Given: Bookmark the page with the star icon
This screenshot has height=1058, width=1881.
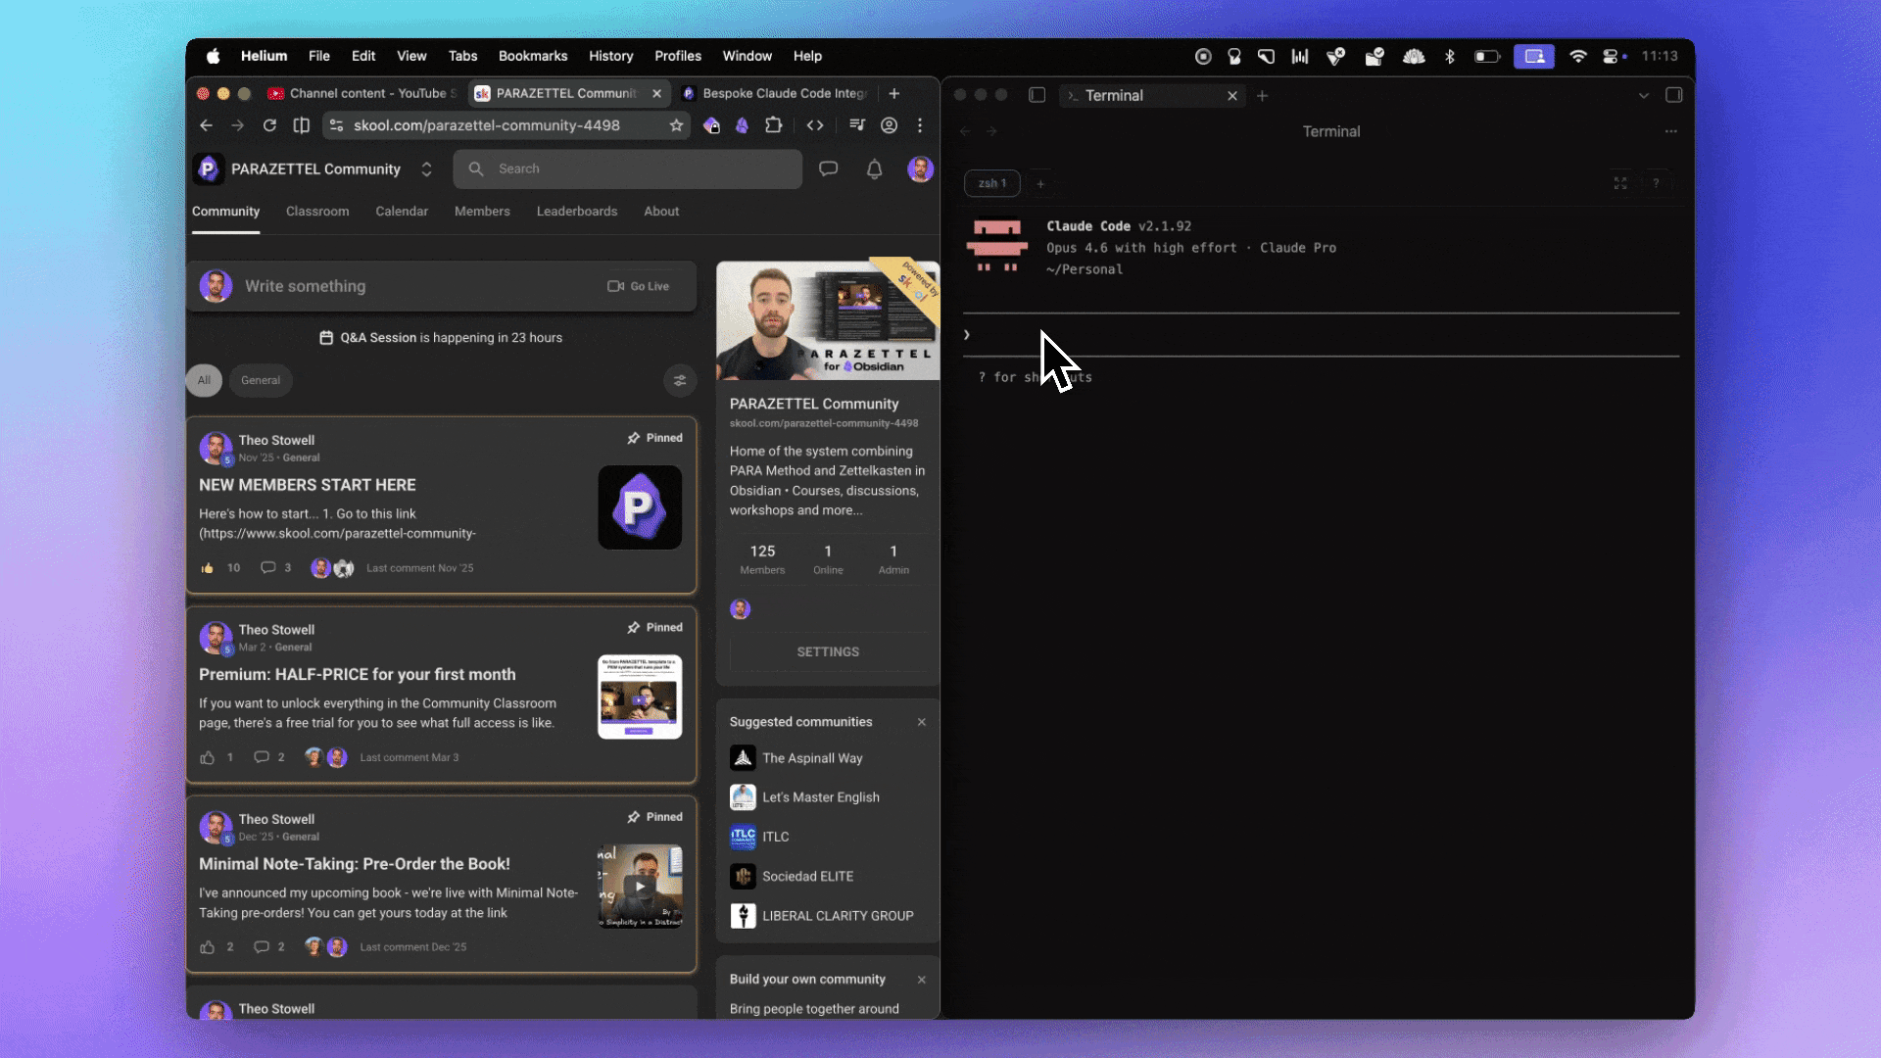Looking at the screenshot, I should point(676,125).
